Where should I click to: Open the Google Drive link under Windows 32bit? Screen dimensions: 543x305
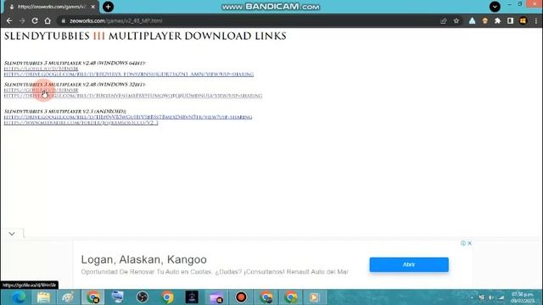(x=133, y=96)
